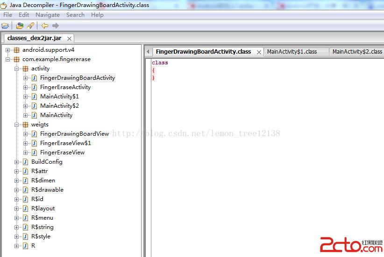384x257 pixels.
Task: Click the R$dimen class file icon
Action: pyautogui.click(x=26, y=181)
